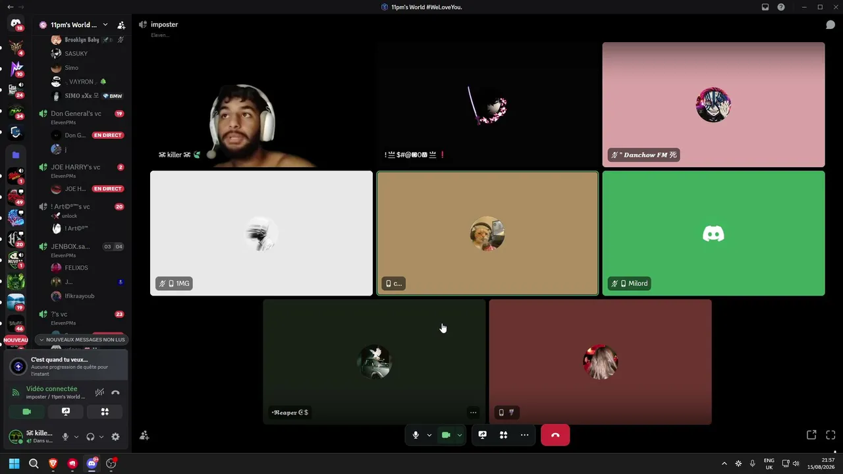Viewport: 843px width, 474px height.
Task: Open Windows Start menu
Action: click(x=14, y=463)
